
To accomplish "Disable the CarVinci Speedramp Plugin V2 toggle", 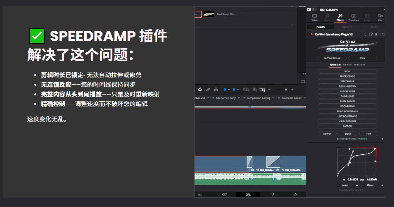I will [x=311, y=34].
